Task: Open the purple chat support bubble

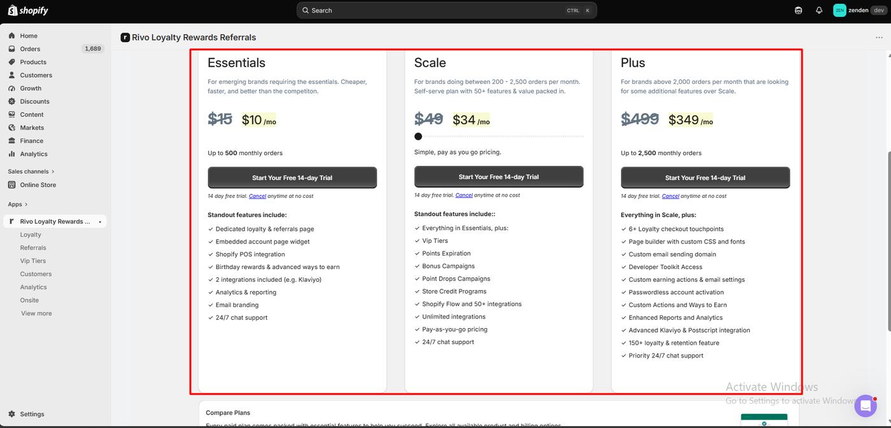Action: pyautogui.click(x=866, y=406)
